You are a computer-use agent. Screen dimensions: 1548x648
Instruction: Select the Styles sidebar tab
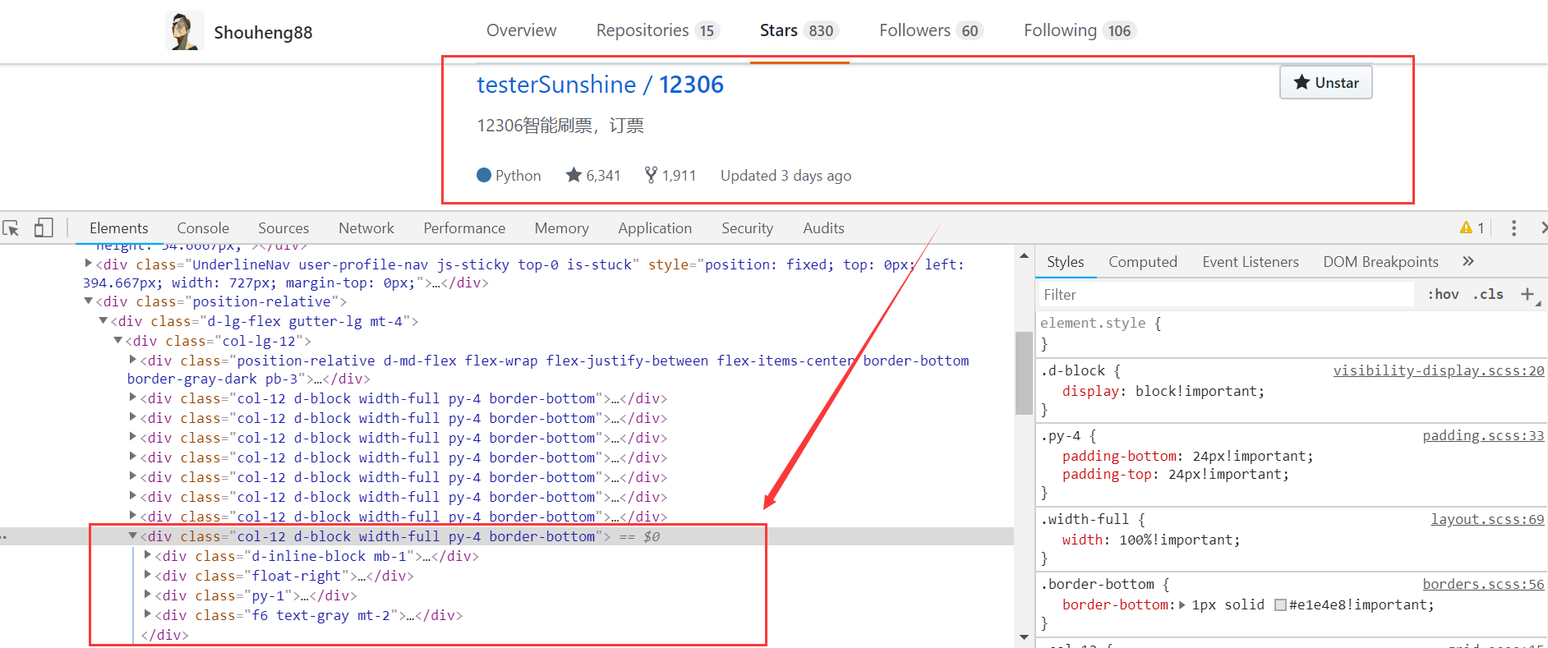pos(1065,262)
